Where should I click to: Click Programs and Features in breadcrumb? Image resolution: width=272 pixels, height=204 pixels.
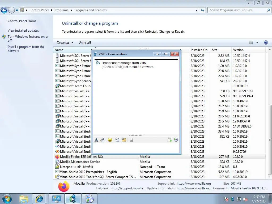pyautogui.click(x=90, y=10)
